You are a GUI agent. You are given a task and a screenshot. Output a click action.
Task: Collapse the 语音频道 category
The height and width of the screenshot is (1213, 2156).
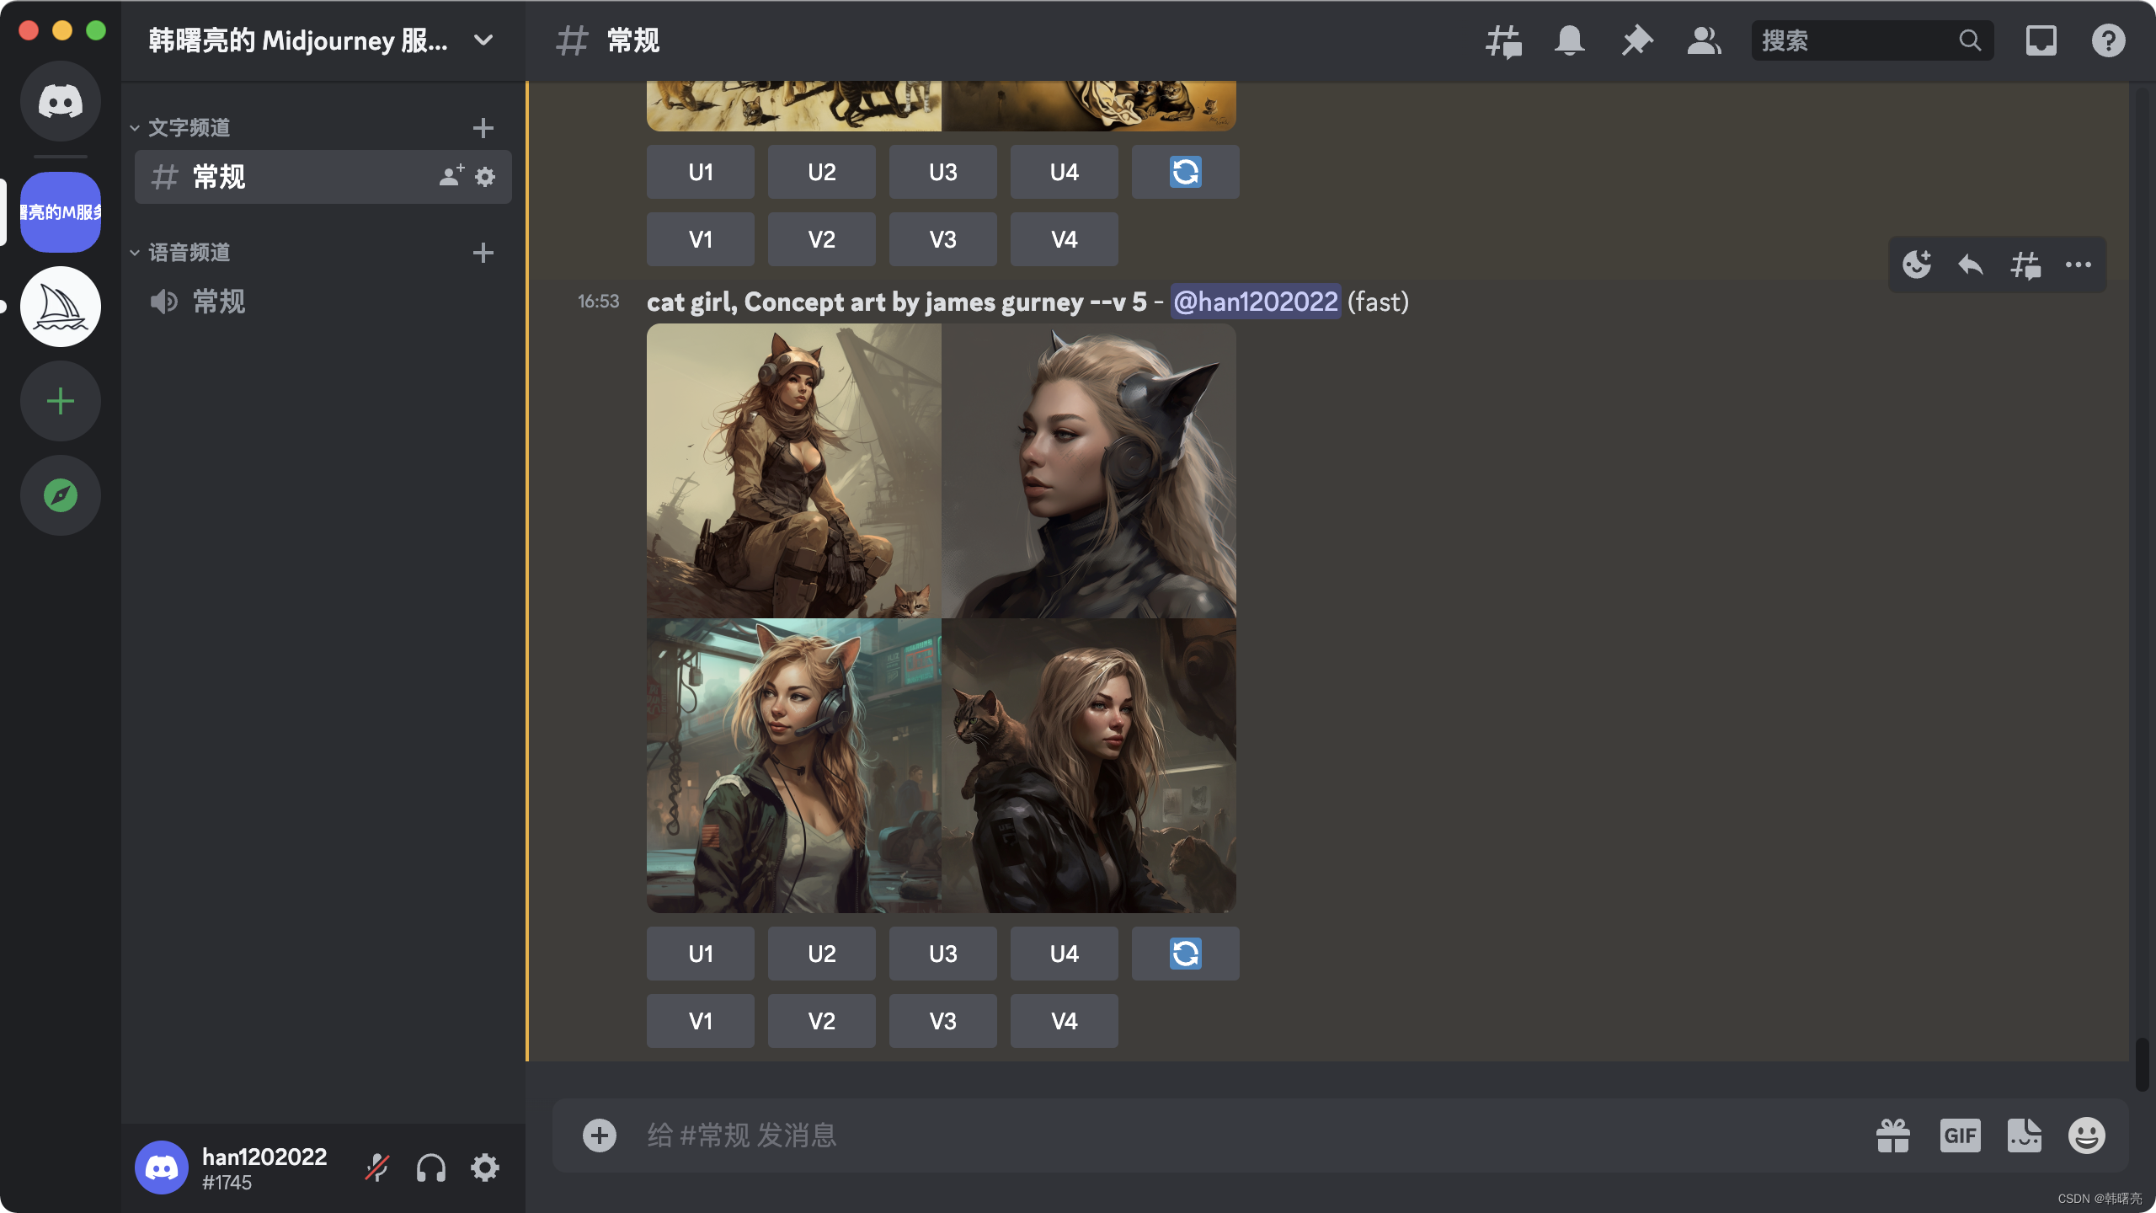click(x=189, y=253)
